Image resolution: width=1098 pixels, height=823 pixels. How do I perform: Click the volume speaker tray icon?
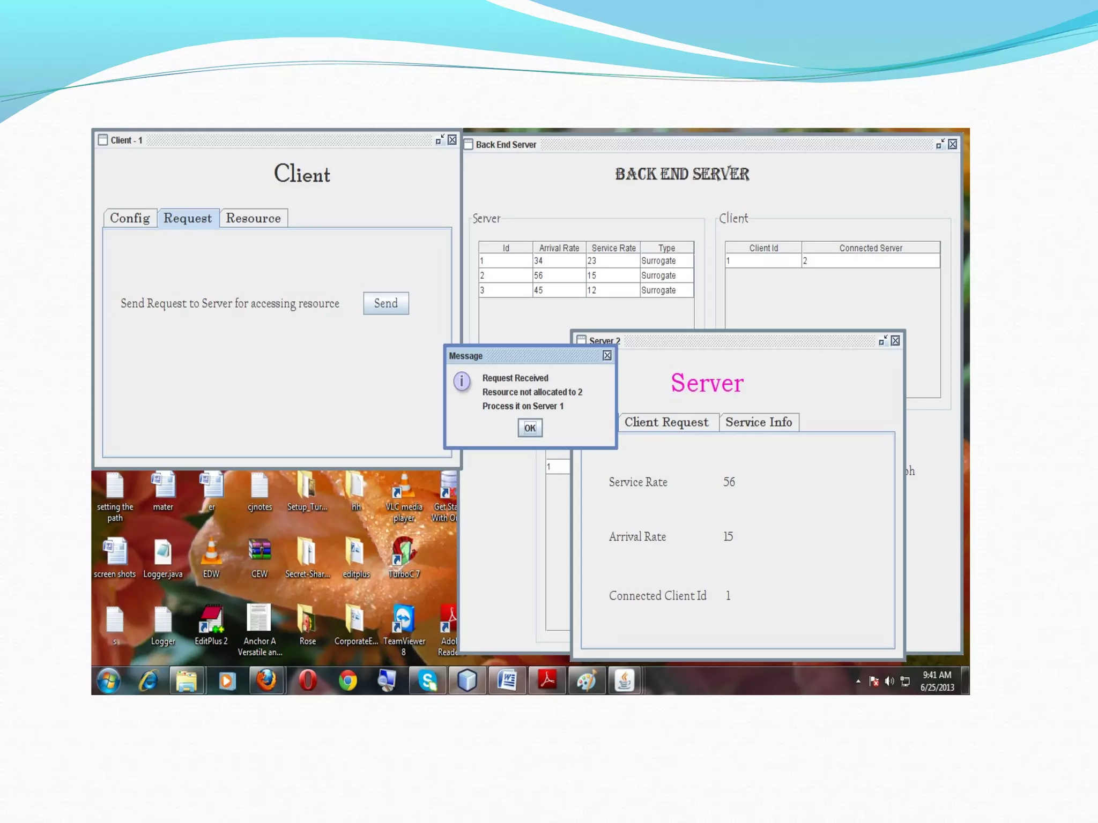pyautogui.click(x=889, y=682)
